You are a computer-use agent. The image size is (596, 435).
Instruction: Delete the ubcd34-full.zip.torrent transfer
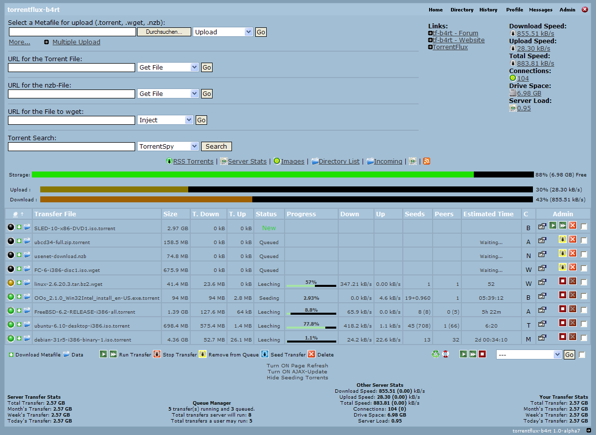coord(573,240)
